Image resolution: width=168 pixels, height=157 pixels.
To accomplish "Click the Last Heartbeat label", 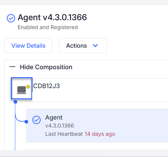I will click(64, 134).
